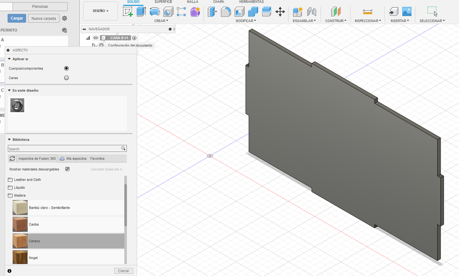Open the SELECCIONAR dropdown
459x276 pixels.
point(432,21)
